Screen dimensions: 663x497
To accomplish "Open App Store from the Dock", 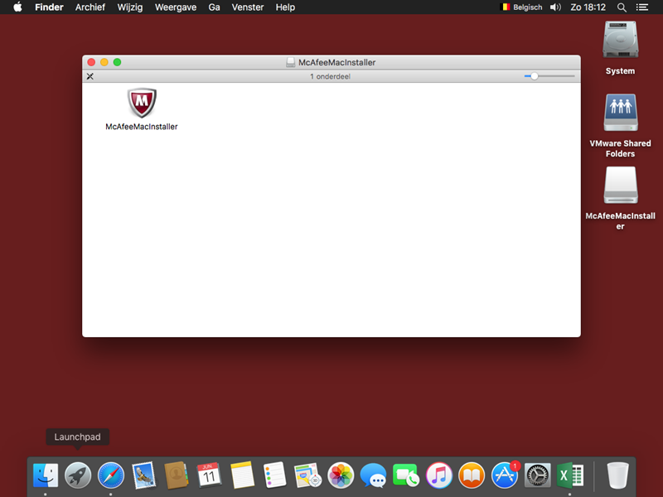I will click(x=505, y=475).
